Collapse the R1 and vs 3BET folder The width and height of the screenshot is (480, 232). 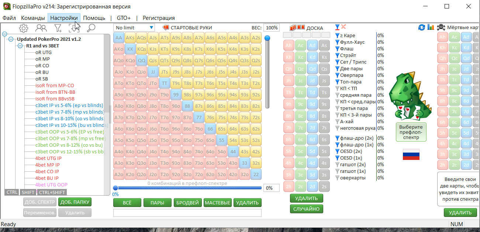(20, 46)
